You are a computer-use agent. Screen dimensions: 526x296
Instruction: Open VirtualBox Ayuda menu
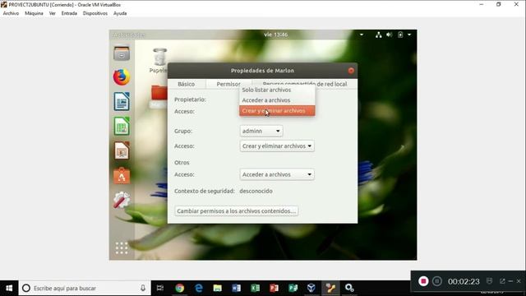point(120,13)
